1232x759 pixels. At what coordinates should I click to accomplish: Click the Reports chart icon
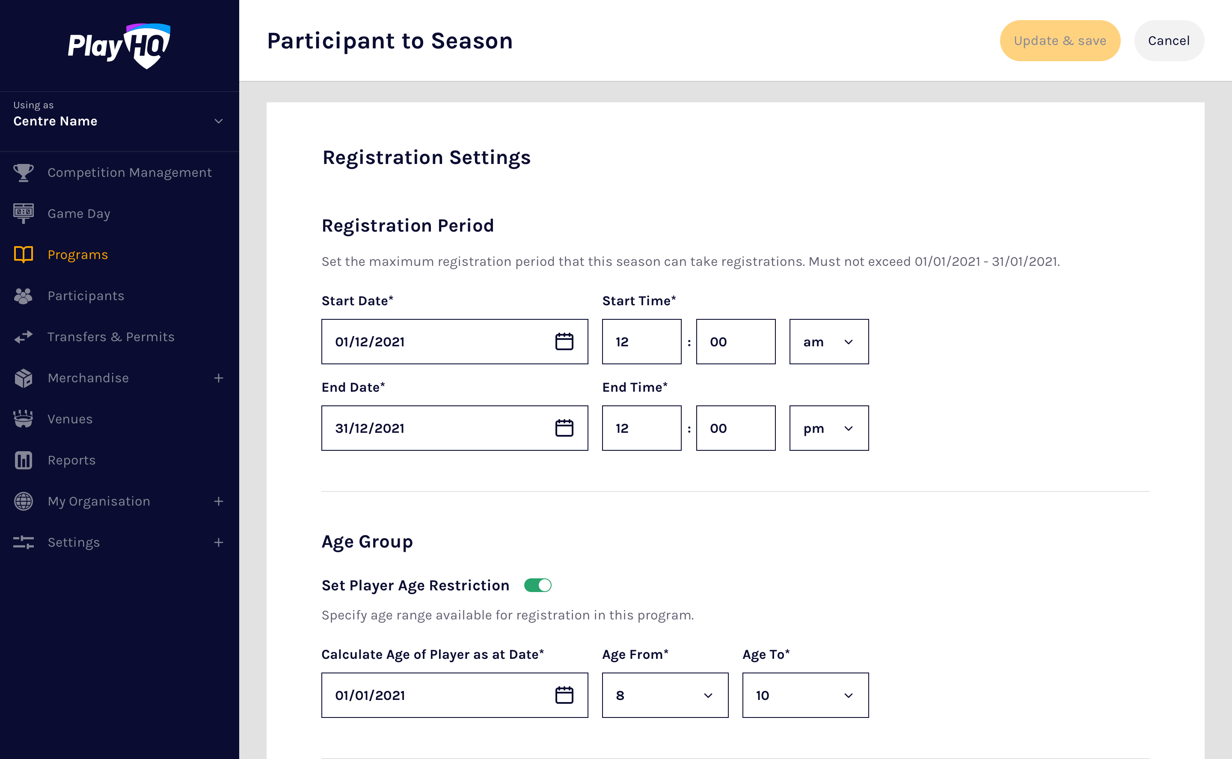(x=23, y=460)
